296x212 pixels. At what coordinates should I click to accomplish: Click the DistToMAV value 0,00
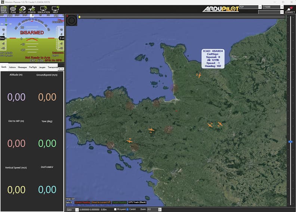coord(47,190)
